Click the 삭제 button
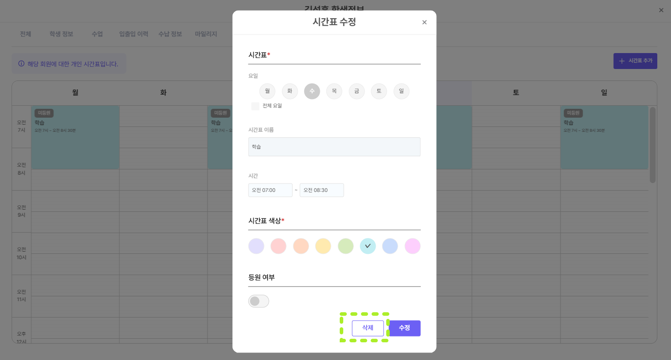The image size is (671, 360). [x=368, y=328]
